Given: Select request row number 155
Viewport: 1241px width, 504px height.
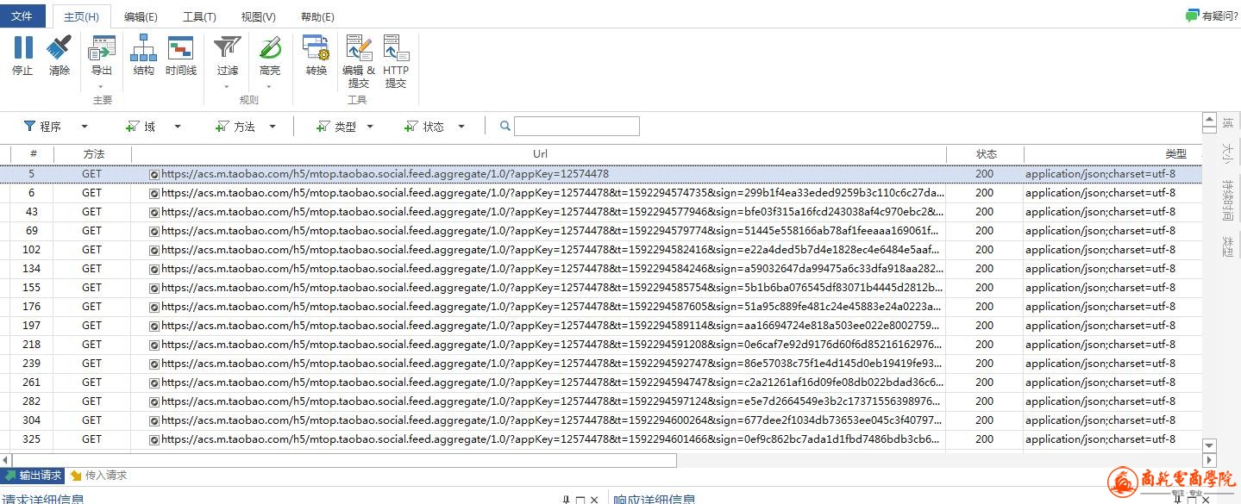Looking at the screenshot, I should tap(600, 288).
